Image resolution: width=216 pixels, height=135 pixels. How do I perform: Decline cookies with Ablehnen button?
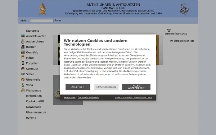[78, 87]
